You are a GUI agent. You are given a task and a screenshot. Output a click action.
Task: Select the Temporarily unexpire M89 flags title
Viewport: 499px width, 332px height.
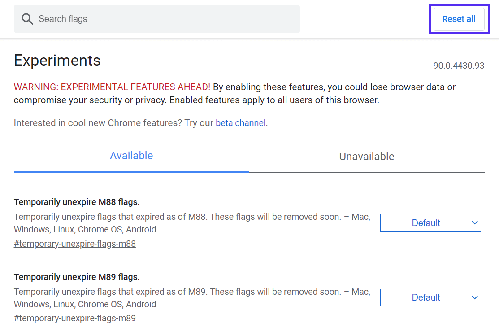tap(77, 276)
